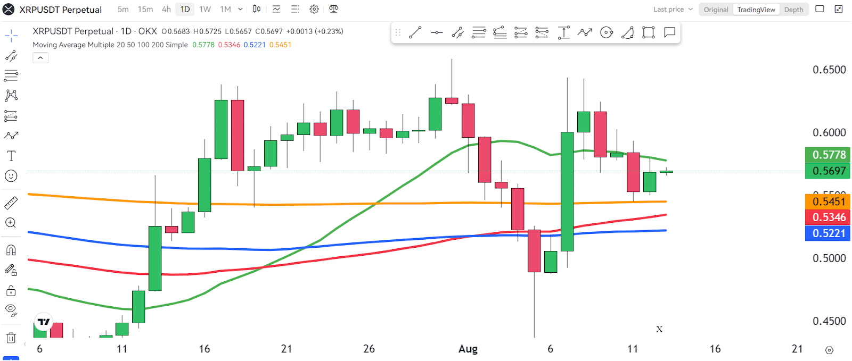
Task: Click the Moving Average Multiple indicator legend
Action: click(110, 45)
